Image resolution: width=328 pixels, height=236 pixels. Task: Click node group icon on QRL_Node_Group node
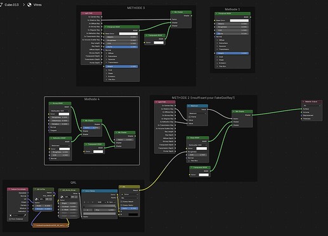coord(62,197)
